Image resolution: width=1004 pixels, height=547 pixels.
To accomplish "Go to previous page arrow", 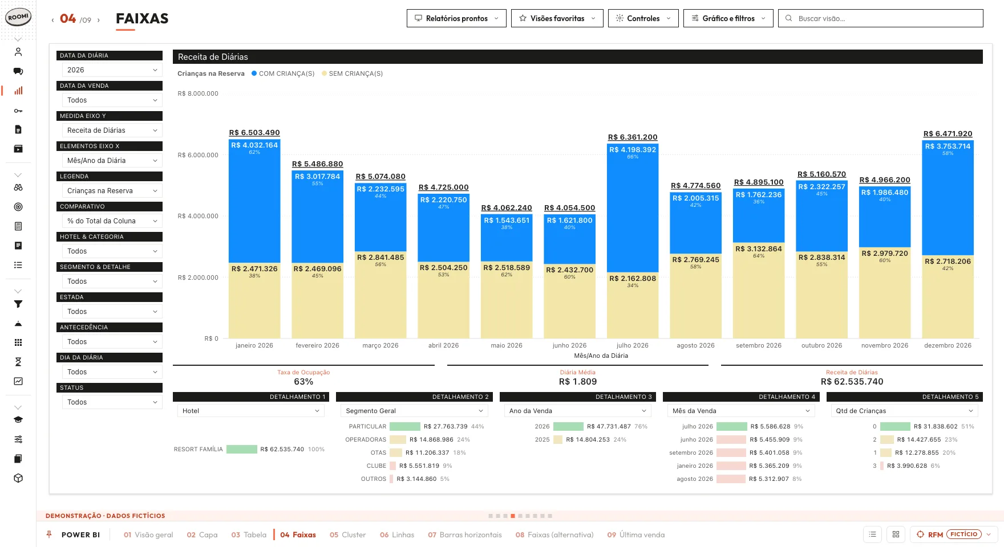I will click(x=52, y=20).
